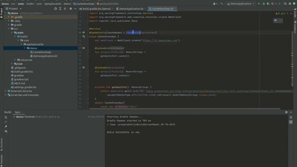Open Structure tool window tab
This screenshot has height=167, width=297.
pos(1,144)
